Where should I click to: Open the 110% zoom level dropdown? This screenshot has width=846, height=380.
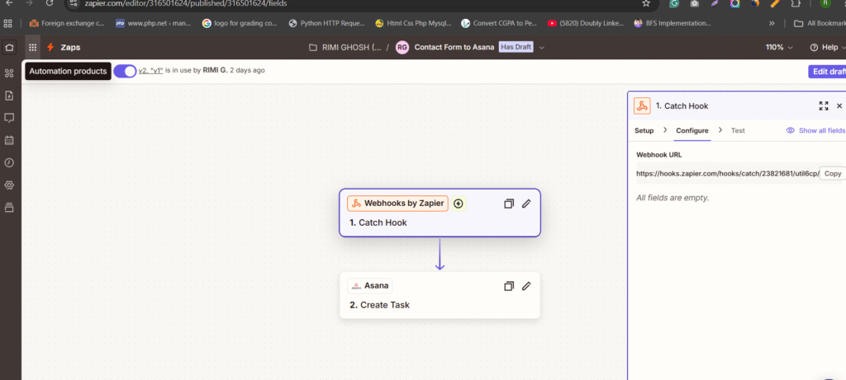coord(779,47)
